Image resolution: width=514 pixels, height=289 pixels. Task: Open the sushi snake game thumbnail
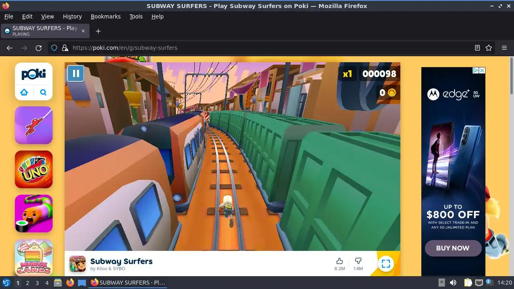coord(34,214)
